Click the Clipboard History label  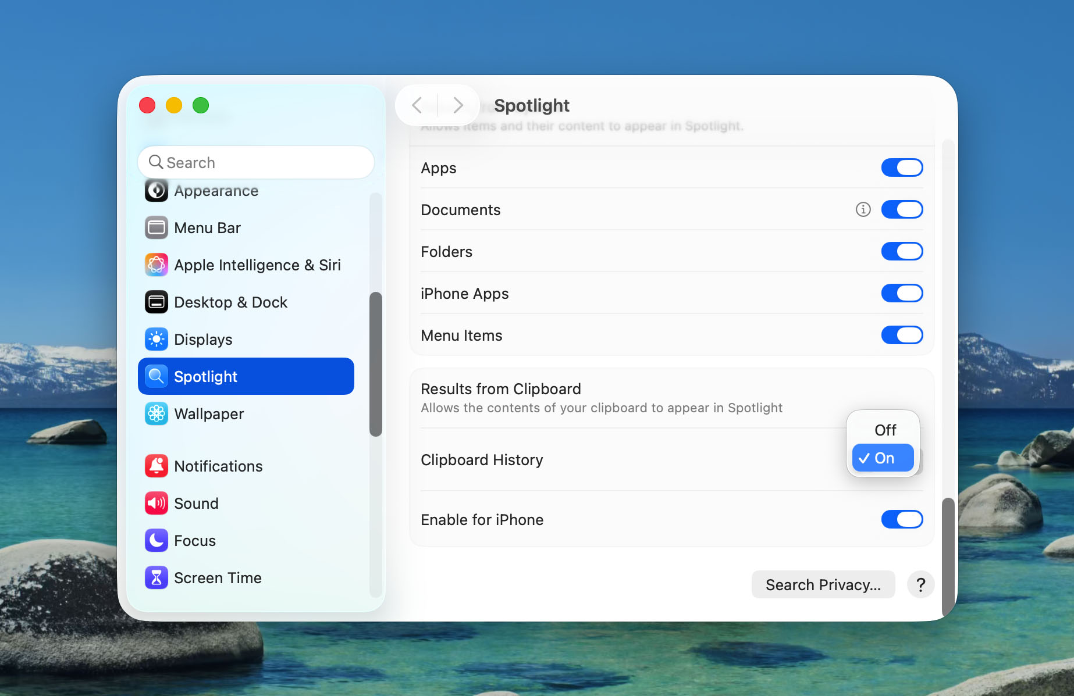482,459
